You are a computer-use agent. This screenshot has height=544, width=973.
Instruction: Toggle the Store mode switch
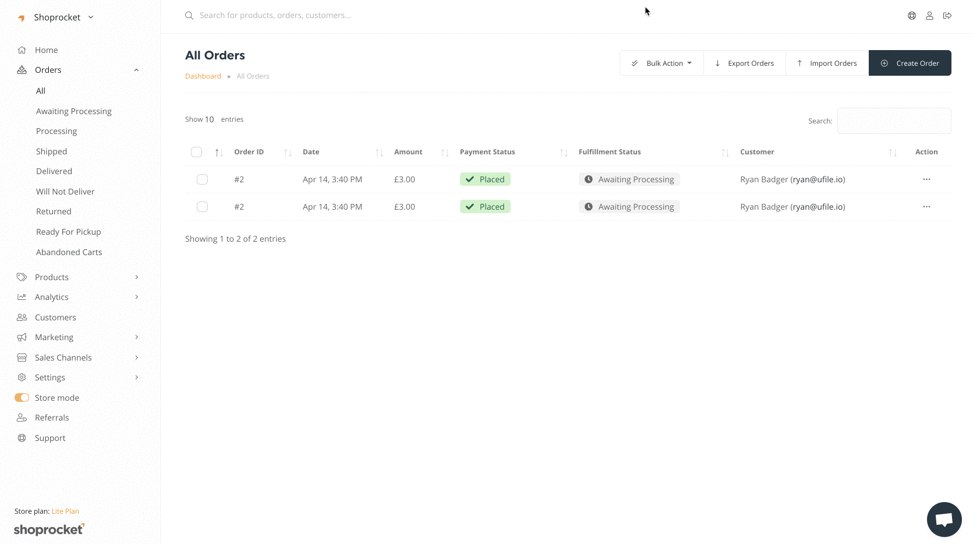click(x=22, y=398)
